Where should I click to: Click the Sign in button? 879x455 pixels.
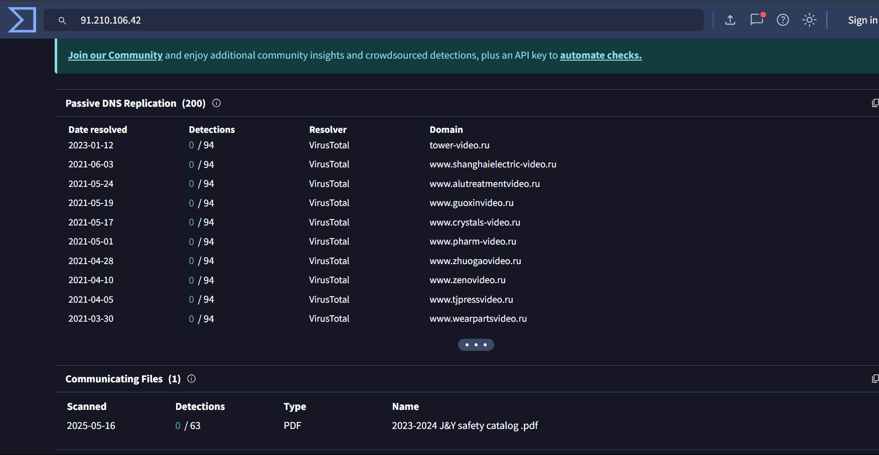click(x=862, y=20)
